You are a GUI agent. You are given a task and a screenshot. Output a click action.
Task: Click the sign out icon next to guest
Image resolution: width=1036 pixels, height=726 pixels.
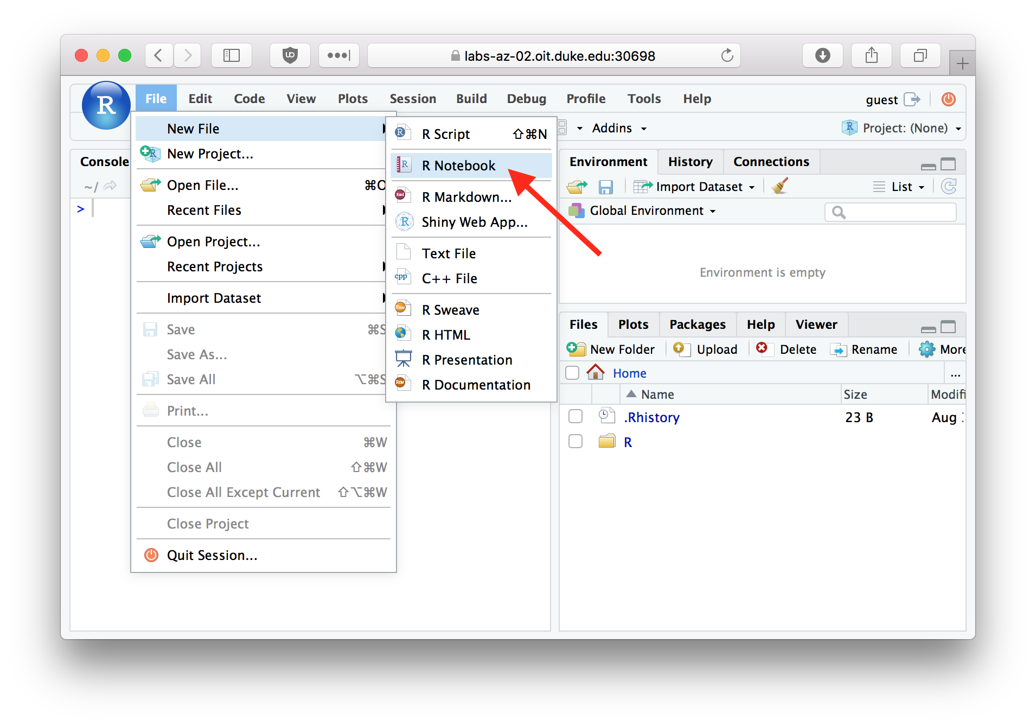912,99
